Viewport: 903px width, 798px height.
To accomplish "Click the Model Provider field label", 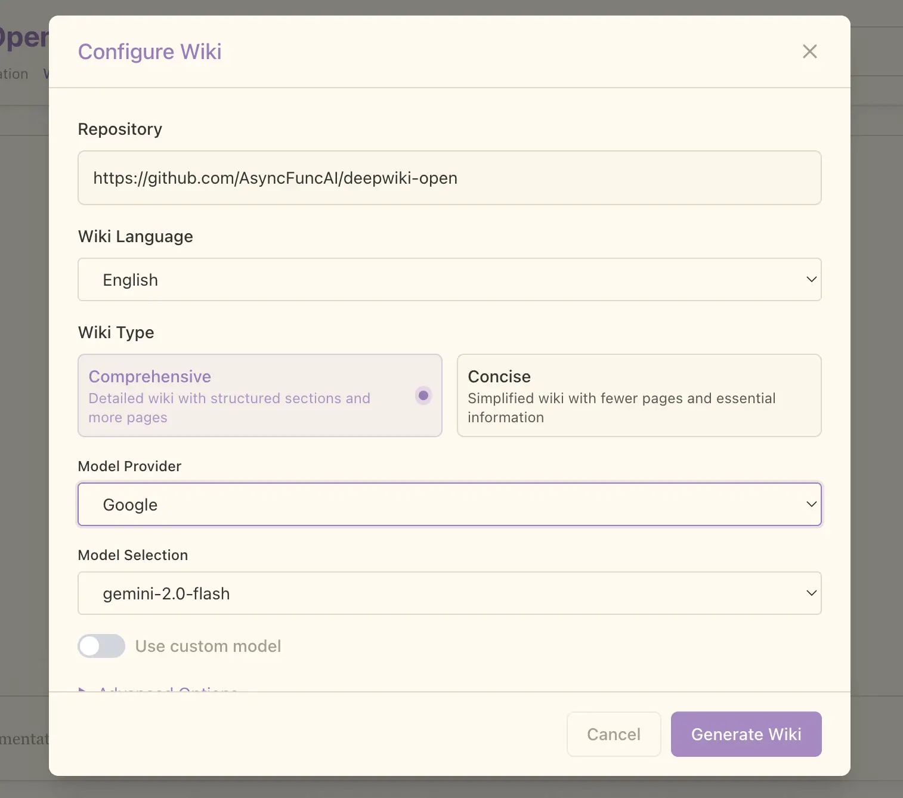I will 129,466.
